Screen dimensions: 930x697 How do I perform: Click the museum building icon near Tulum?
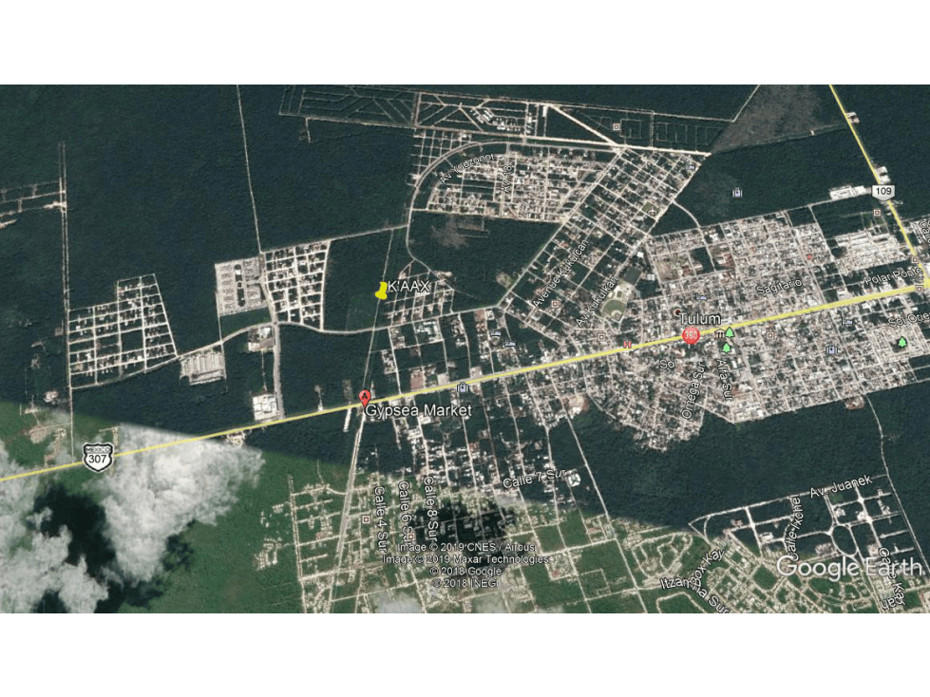click(719, 333)
